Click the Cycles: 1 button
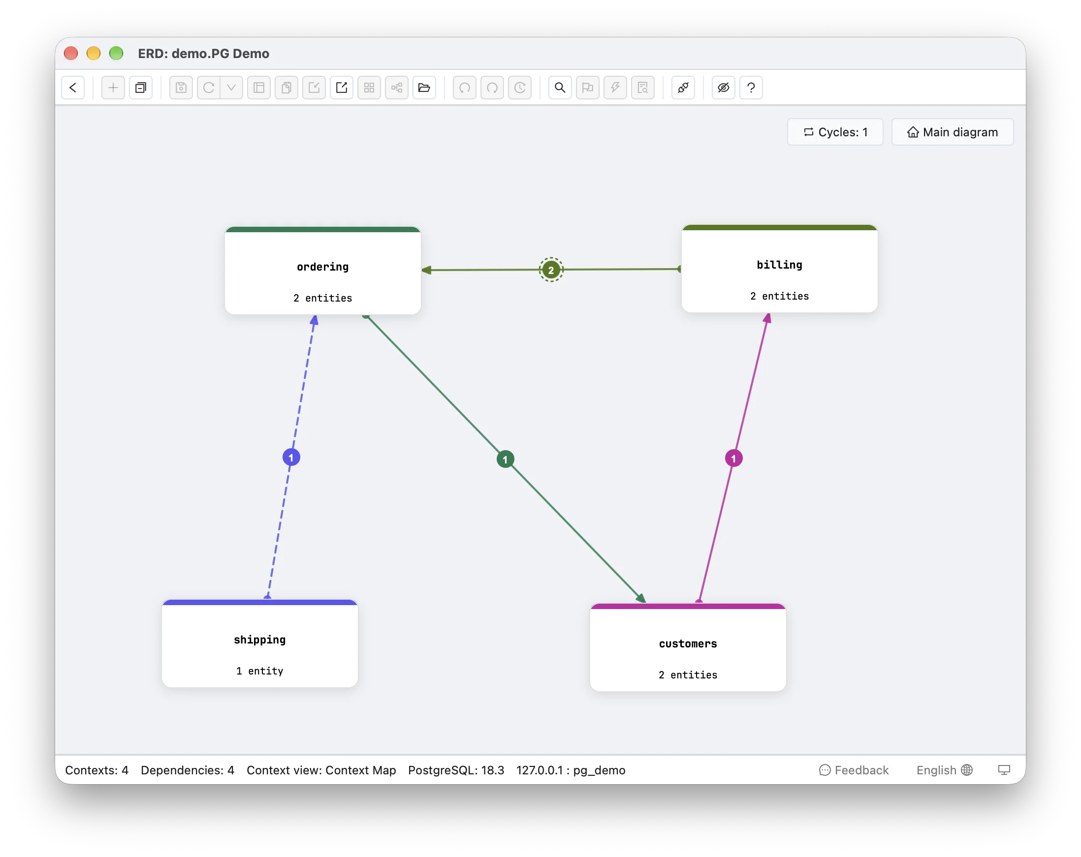The height and width of the screenshot is (857, 1081). pos(835,132)
